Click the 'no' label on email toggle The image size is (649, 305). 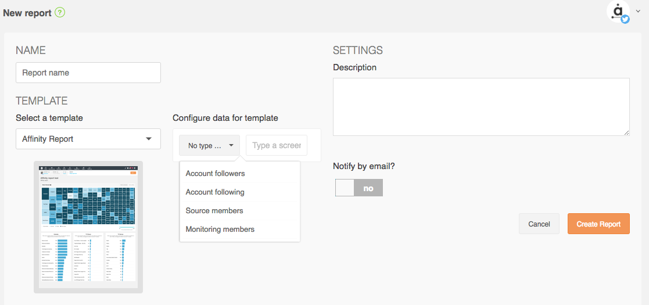click(x=368, y=188)
